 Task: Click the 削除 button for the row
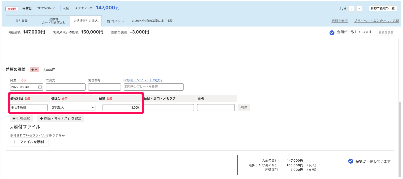(x=244, y=108)
